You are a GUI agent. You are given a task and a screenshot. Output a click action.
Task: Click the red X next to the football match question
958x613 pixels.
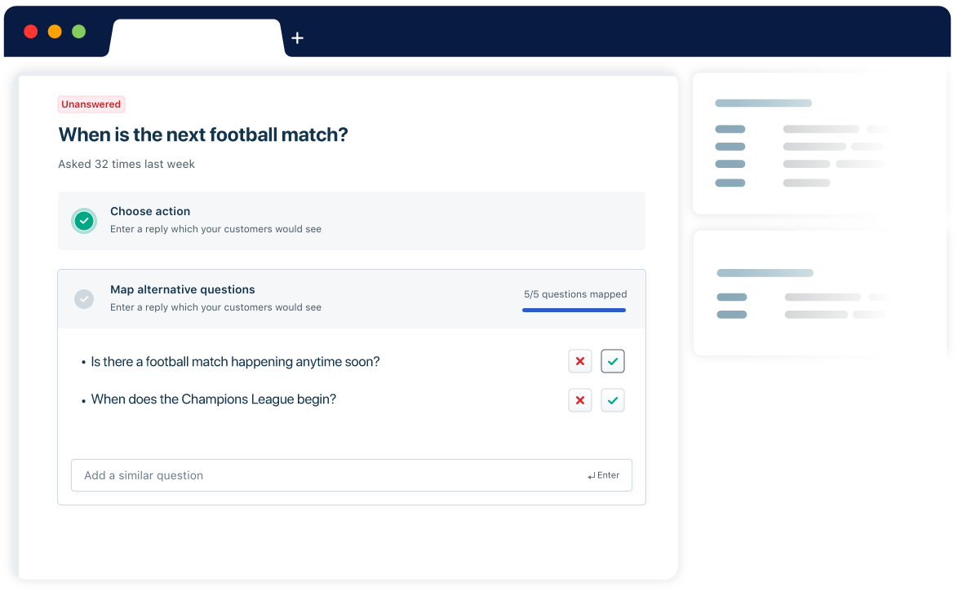580,361
